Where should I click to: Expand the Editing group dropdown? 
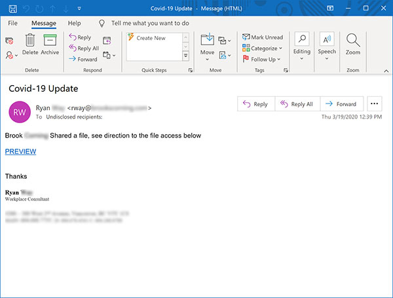[302, 58]
